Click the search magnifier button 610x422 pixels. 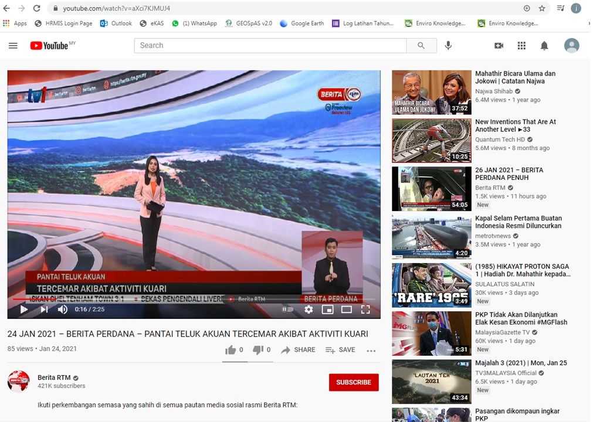click(421, 46)
